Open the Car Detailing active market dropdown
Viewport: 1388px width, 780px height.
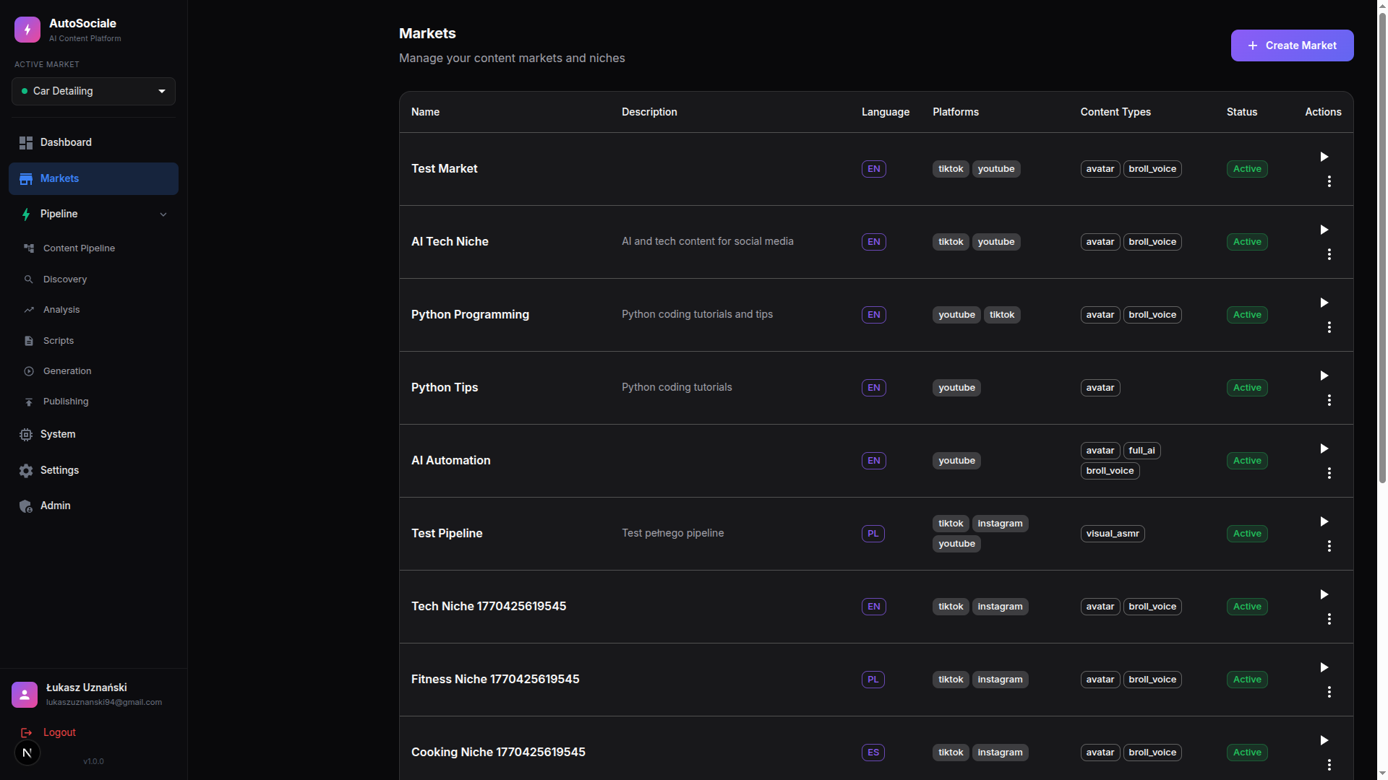[93, 91]
